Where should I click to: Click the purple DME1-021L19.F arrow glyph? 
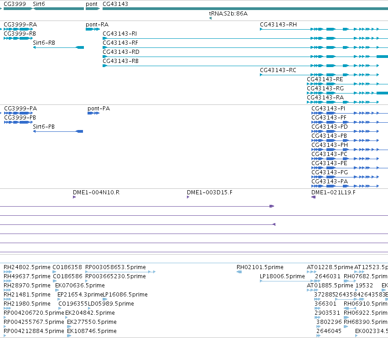pos(313,197)
